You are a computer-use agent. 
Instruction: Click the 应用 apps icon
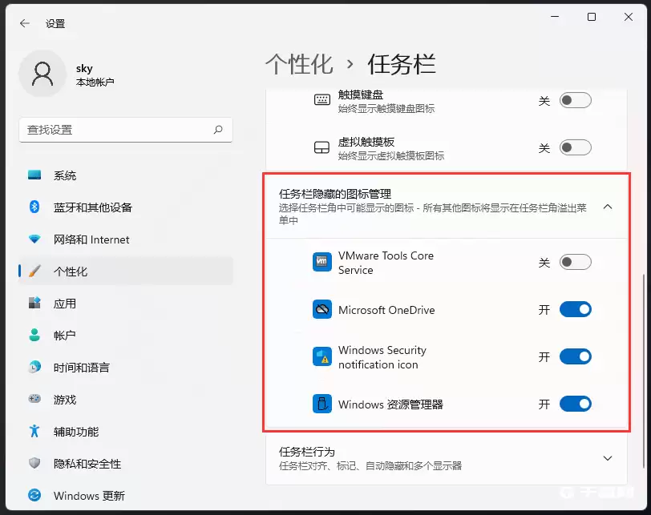click(34, 303)
